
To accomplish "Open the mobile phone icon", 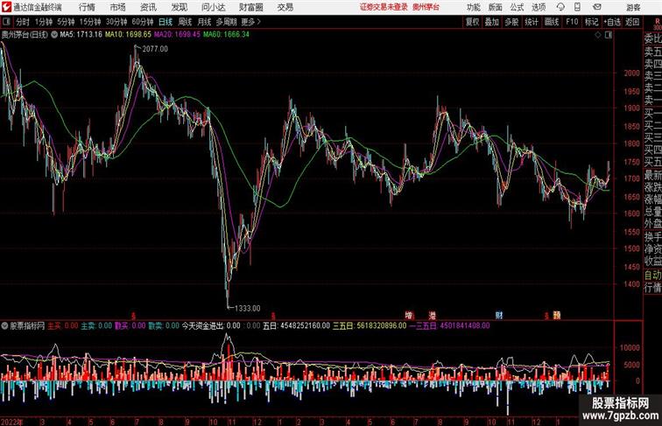I will 577,7.
